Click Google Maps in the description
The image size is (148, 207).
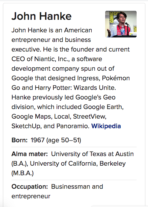32,117
